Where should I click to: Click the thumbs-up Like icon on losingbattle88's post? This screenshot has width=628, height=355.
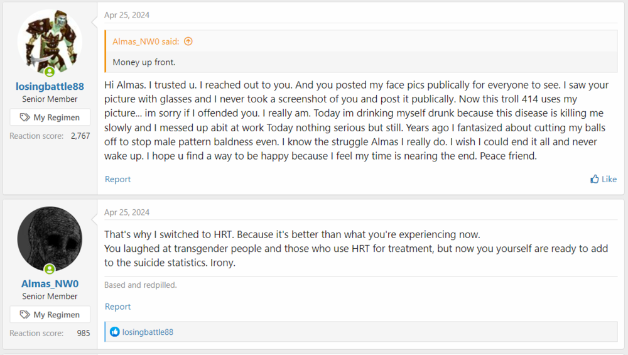click(595, 179)
